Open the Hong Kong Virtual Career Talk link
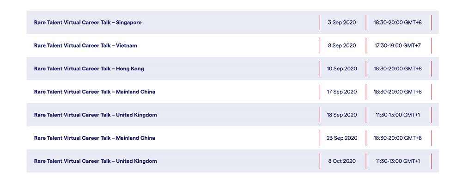The height and width of the screenshot is (185, 462). pyautogui.click(x=89, y=69)
